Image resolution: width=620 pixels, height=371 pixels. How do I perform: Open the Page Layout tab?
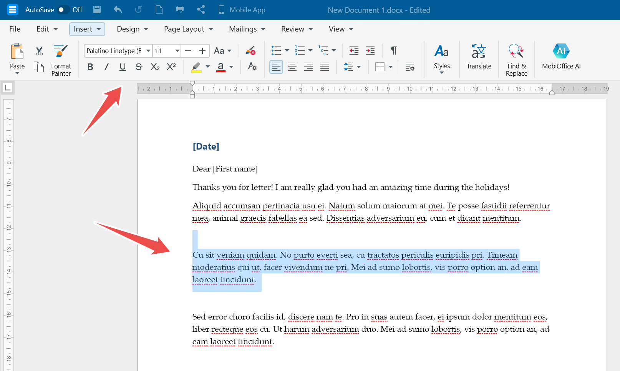(x=188, y=29)
